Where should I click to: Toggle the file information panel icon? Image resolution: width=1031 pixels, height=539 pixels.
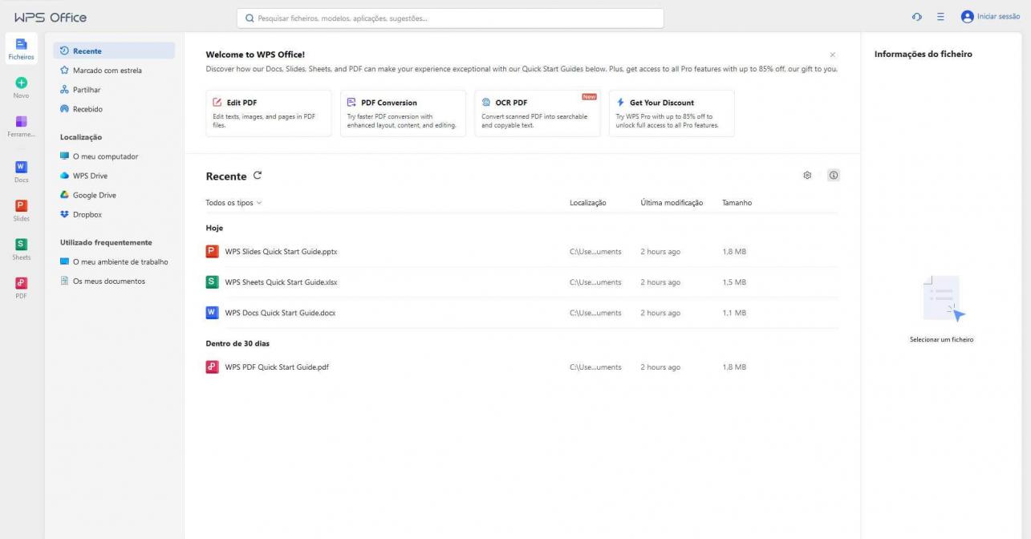(834, 176)
